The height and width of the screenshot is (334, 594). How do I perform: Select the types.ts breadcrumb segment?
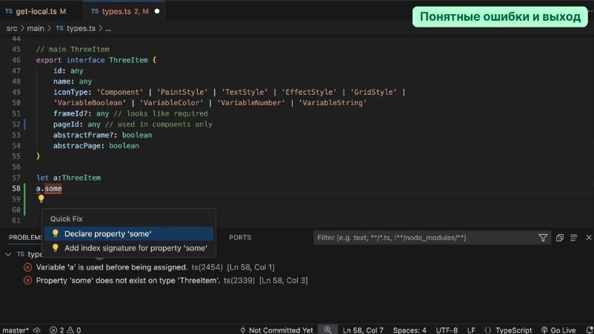76,28
